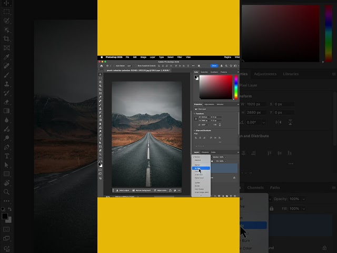Select the Blur tool
Screen dimensions: 337x253
[x=100, y=124]
